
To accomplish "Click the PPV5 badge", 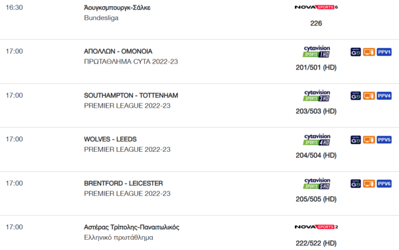I will tap(384, 140).
